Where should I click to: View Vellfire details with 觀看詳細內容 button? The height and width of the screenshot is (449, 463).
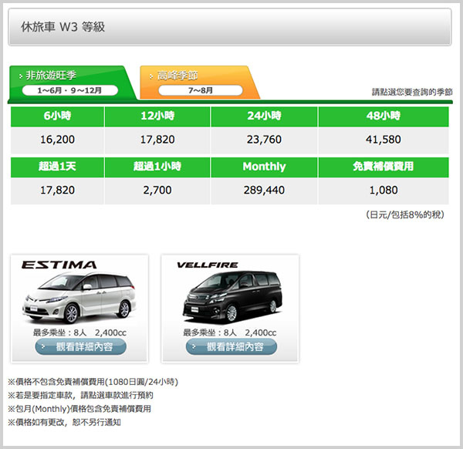tap(231, 346)
